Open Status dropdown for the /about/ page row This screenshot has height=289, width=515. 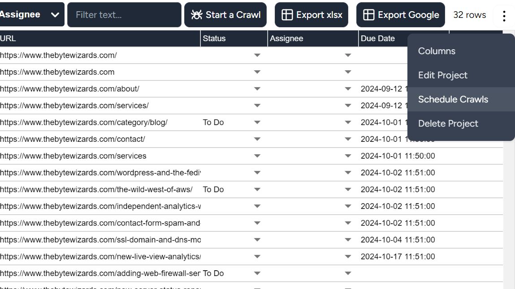coord(257,89)
